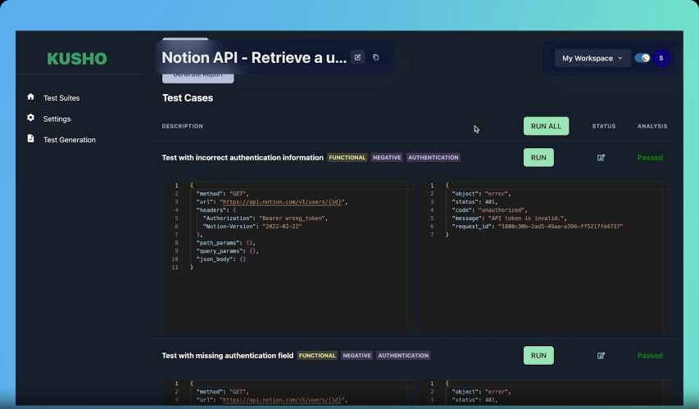
Task: Run the incorrect authentication information test
Action: (x=538, y=158)
